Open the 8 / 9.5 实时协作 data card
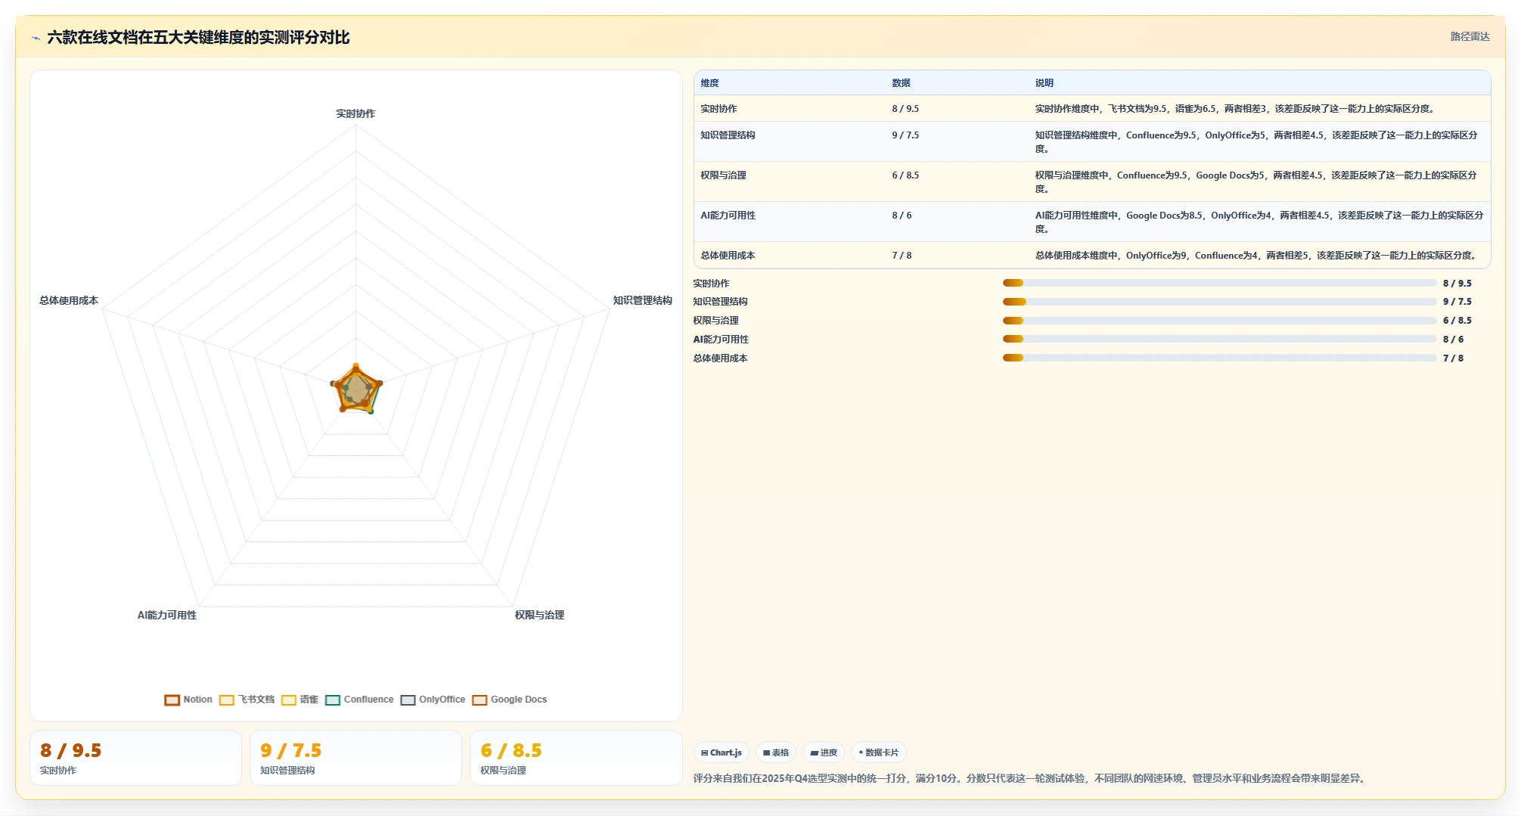 pos(135,758)
